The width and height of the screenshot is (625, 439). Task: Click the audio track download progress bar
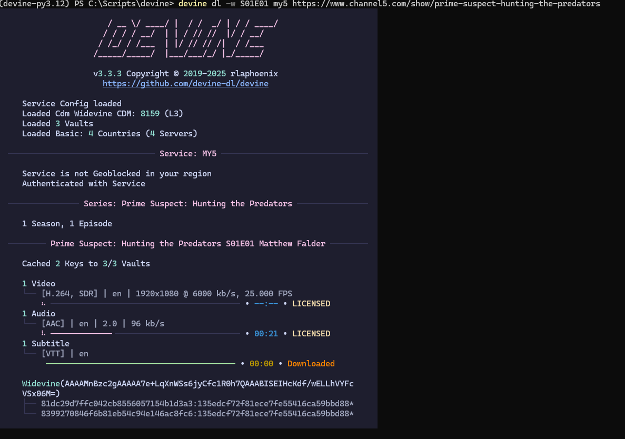click(145, 333)
